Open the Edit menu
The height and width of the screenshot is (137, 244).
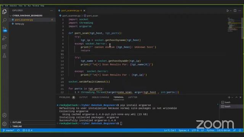point(6,6)
